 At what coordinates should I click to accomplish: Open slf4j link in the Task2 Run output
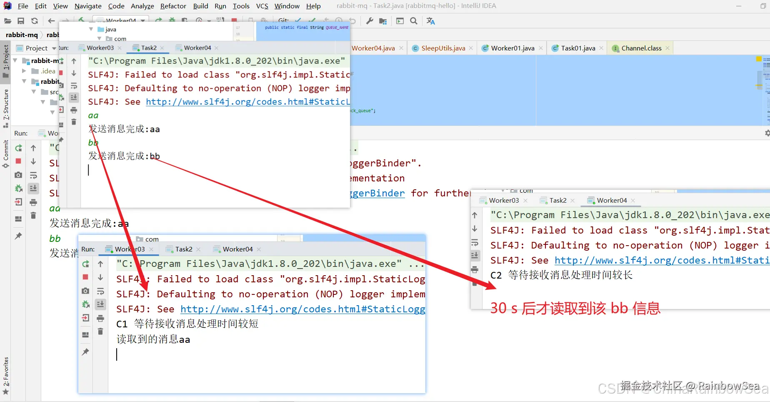248,102
